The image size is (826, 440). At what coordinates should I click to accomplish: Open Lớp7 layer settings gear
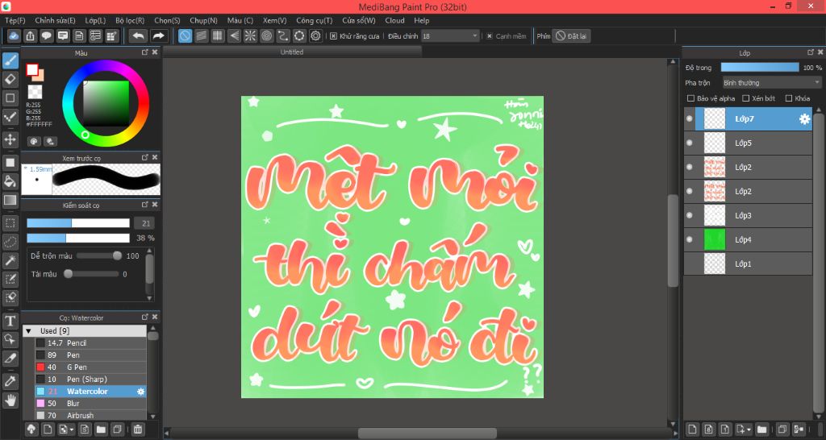pyautogui.click(x=804, y=119)
